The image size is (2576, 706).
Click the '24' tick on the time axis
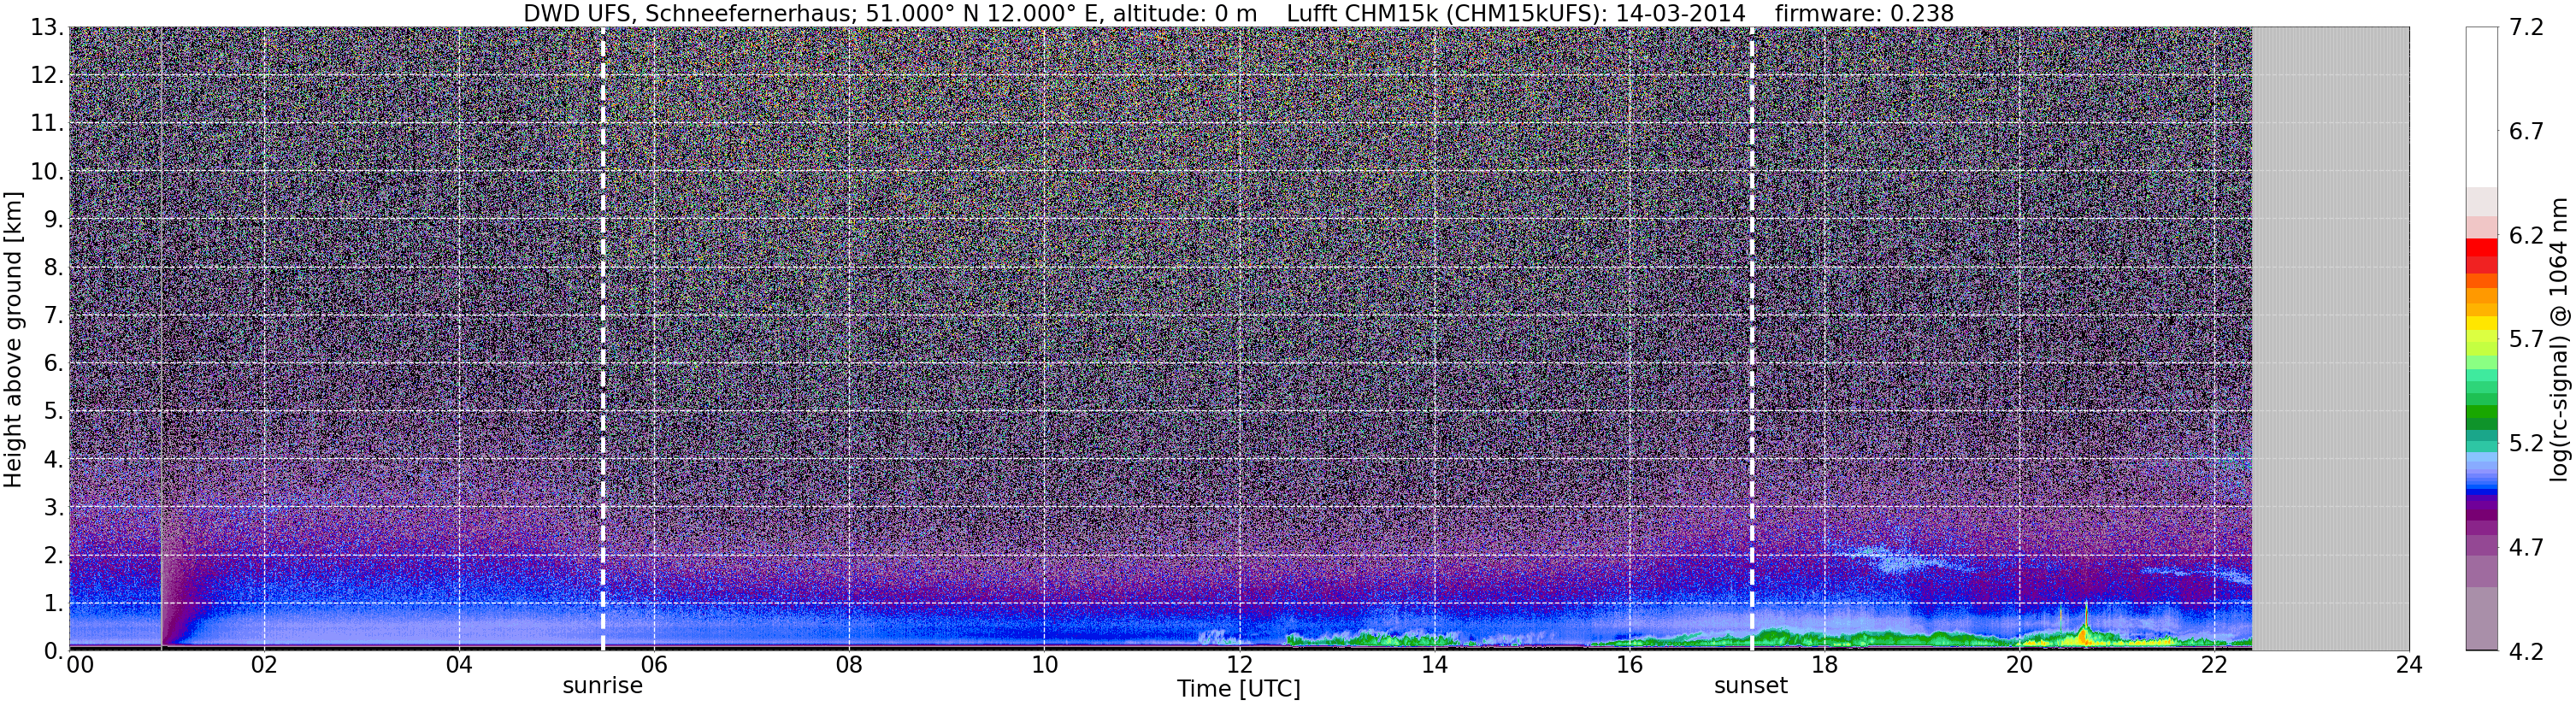2409,664
